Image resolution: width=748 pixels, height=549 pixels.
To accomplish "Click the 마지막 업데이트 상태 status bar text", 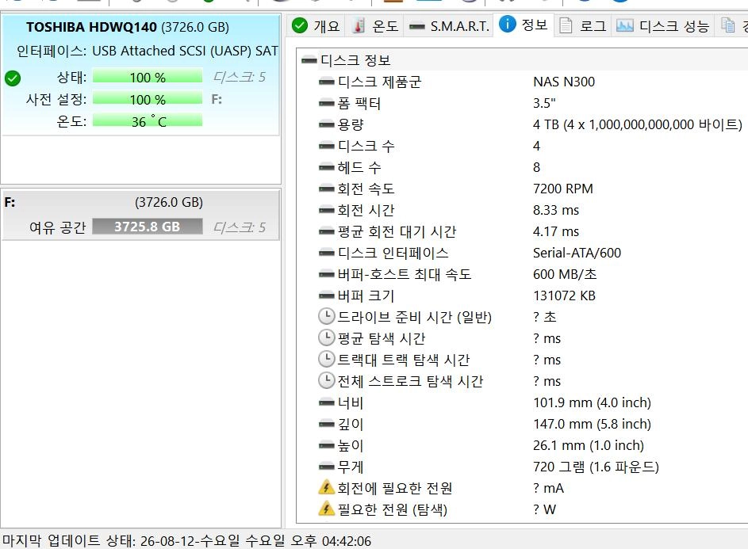I will 186,541.
